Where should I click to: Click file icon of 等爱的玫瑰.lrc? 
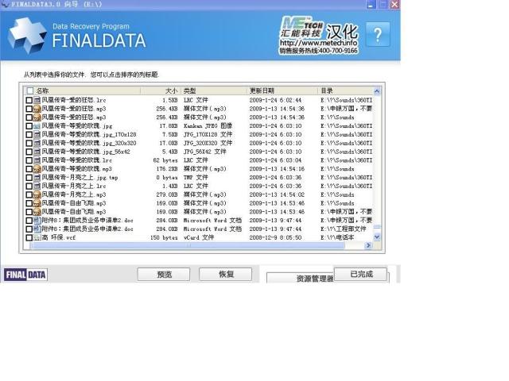point(37,160)
